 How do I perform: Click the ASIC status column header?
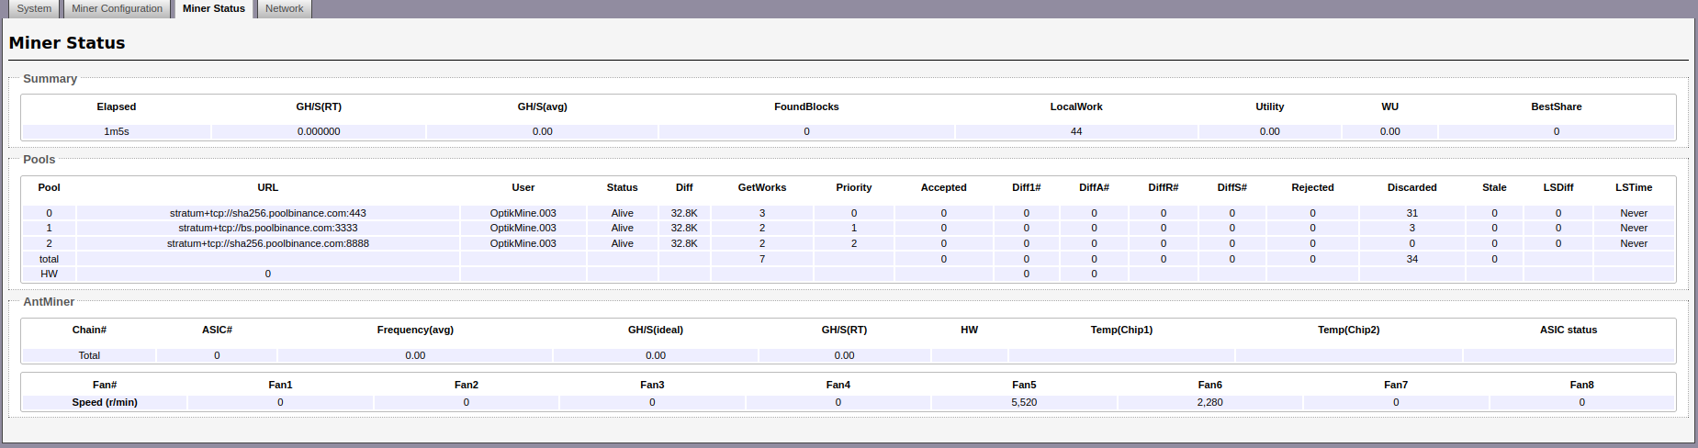click(x=1568, y=330)
